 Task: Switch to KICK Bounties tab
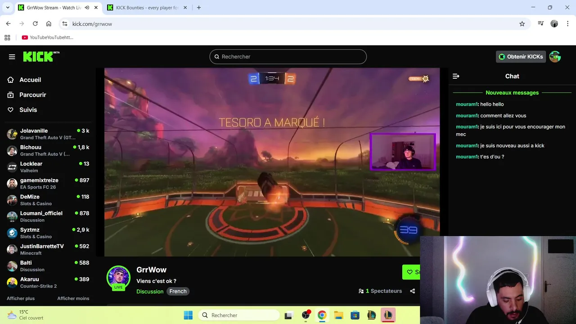tap(147, 8)
